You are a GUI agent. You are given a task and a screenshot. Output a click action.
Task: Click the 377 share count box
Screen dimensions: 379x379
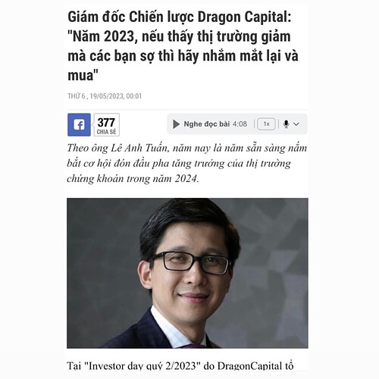(x=107, y=125)
